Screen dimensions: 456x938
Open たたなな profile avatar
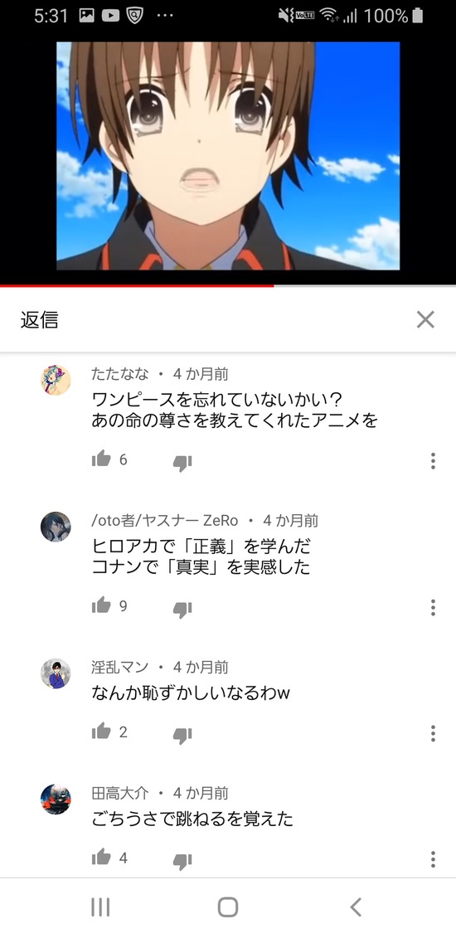(56, 381)
